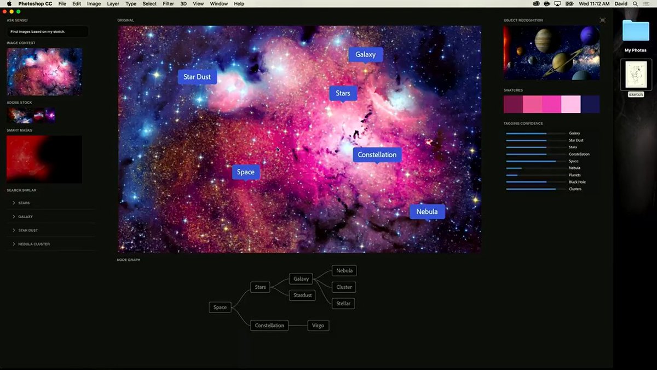The height and width of the screenshot is (370, 657).
Task: Adjust the Nebula tagging confidence bar
Action: coord(536,168)
